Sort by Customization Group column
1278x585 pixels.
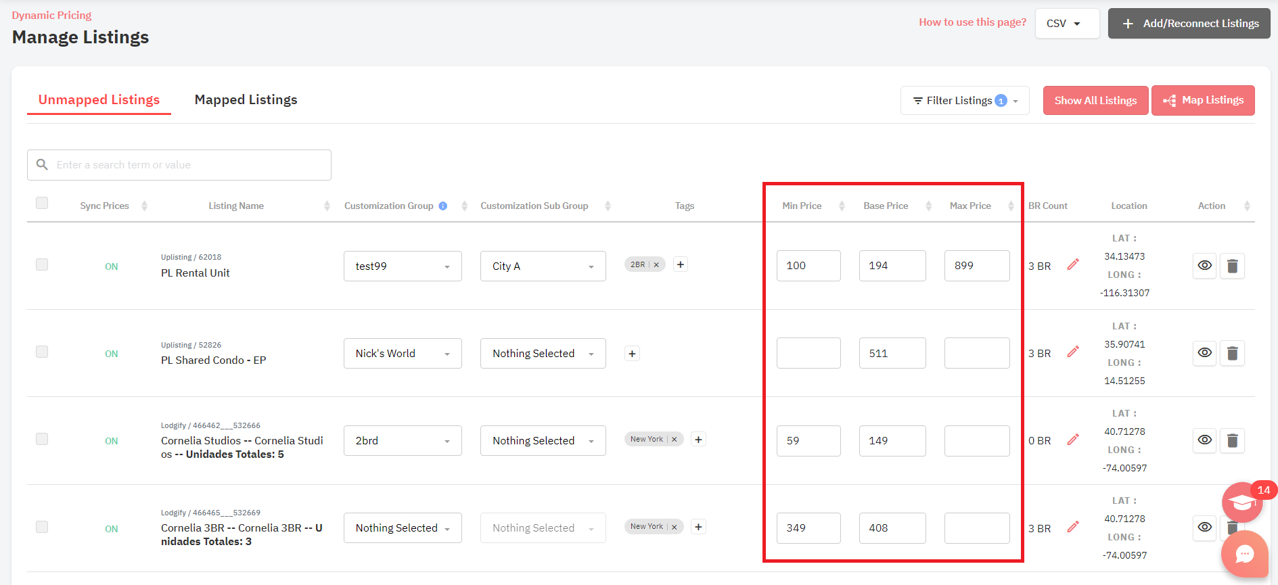pyautogui.click(x=464, y=206)
